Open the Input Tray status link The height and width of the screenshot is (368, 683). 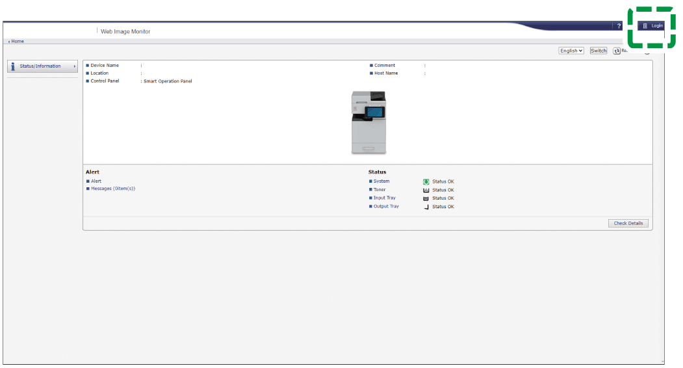384,198
